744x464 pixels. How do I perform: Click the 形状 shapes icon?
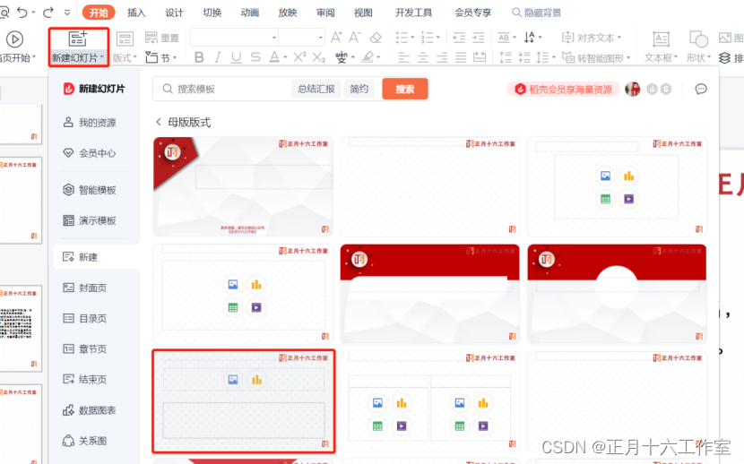click(698, 39)
